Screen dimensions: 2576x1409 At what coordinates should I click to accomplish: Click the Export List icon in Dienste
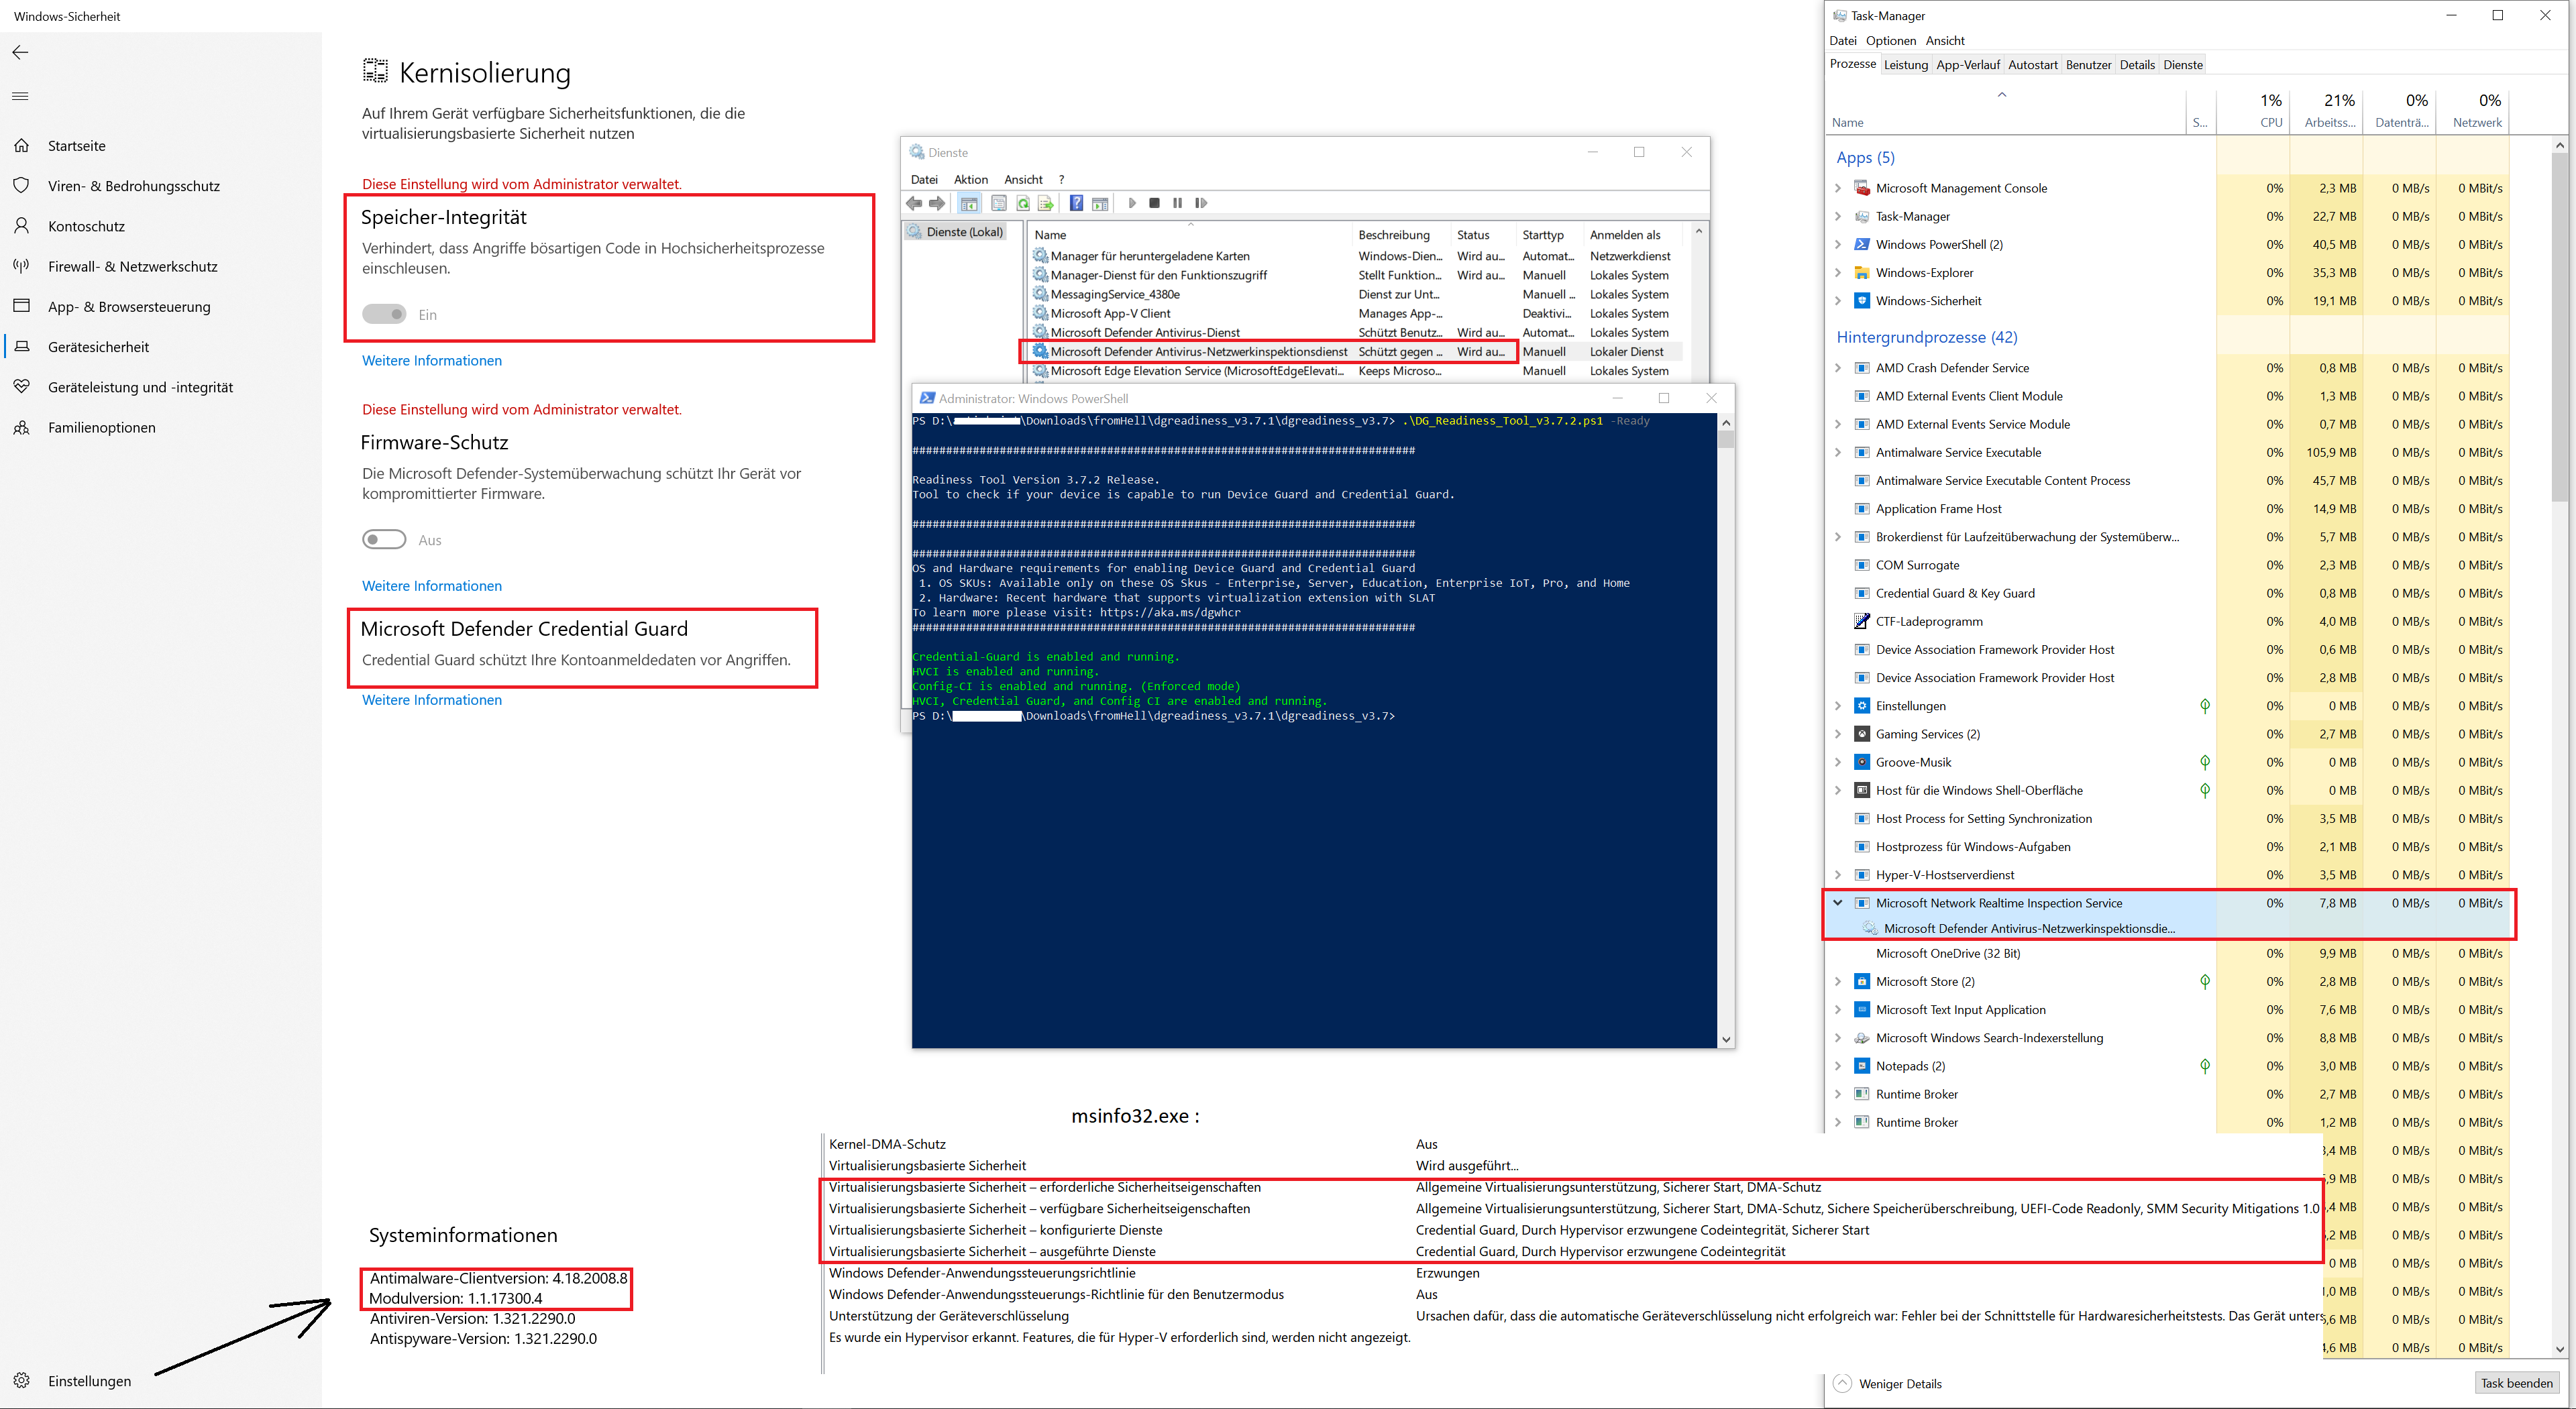click(x=1045, y=203)
